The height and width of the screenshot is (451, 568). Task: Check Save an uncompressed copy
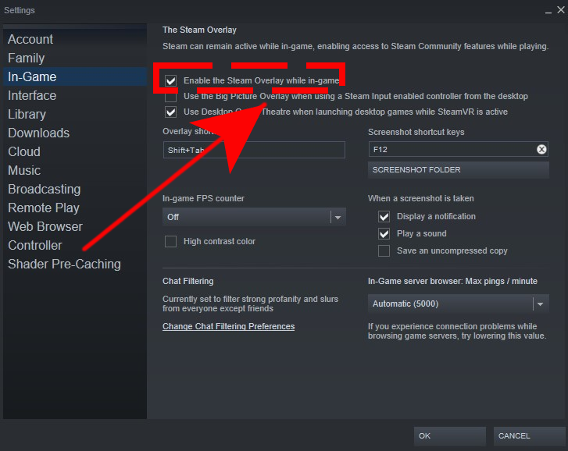[x=384, y=250]
